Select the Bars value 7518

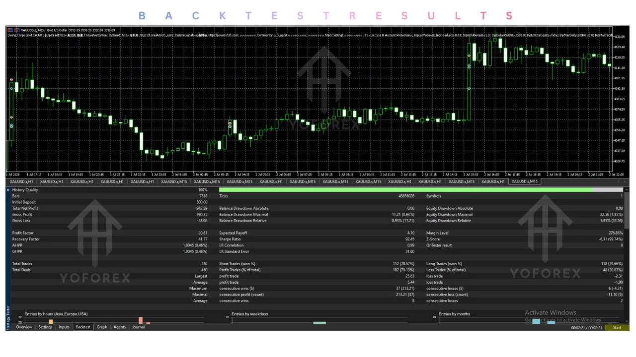pyautogui.click(x=204, y=196)
